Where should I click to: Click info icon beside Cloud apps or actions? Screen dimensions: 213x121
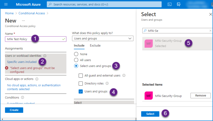(x=37, y=79)
